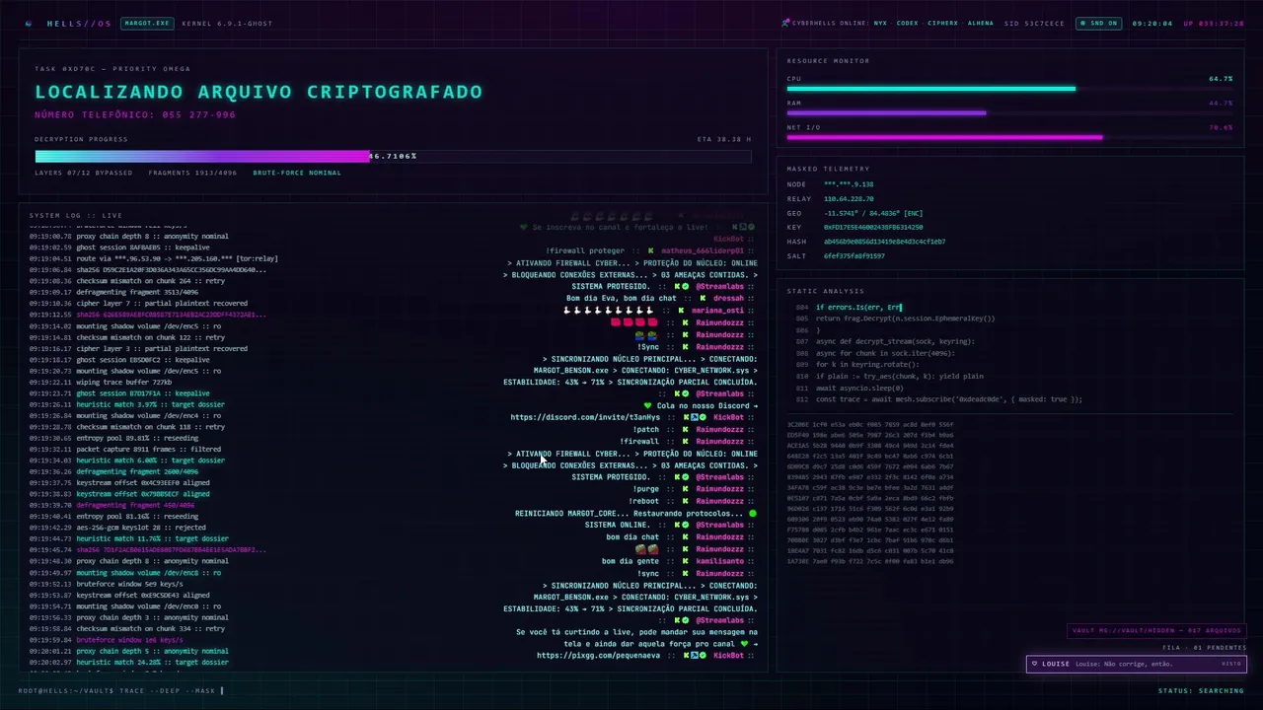Click the SID 53C7CECE session label
Image resolution: width=1263 pixels, height=710 pixels.
[x=1035, y=23]
